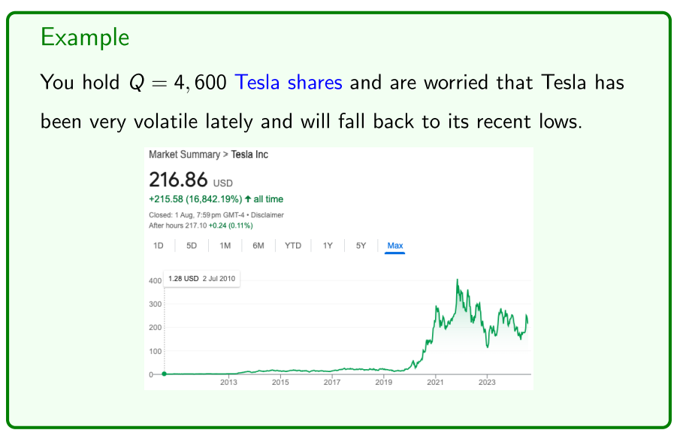Image resolution: width=683 pixels, height=436 pixels.
Task: Open the blue "Tesla shares" hyperlink
Action: click(289, 82)
